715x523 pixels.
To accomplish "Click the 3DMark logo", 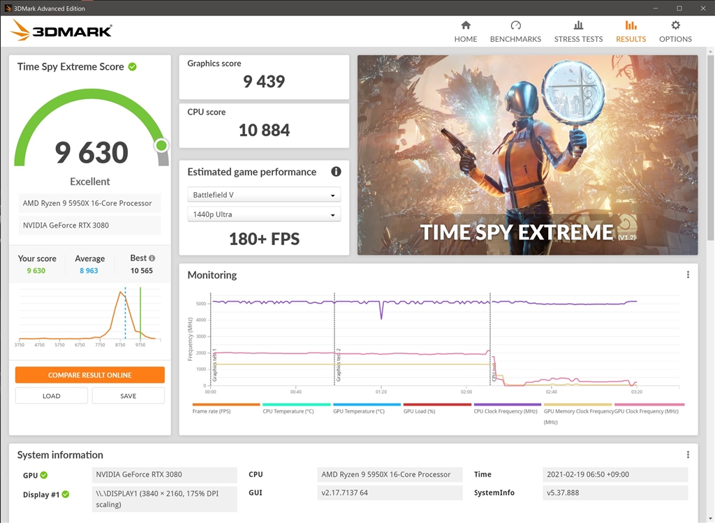I will 61,31.
